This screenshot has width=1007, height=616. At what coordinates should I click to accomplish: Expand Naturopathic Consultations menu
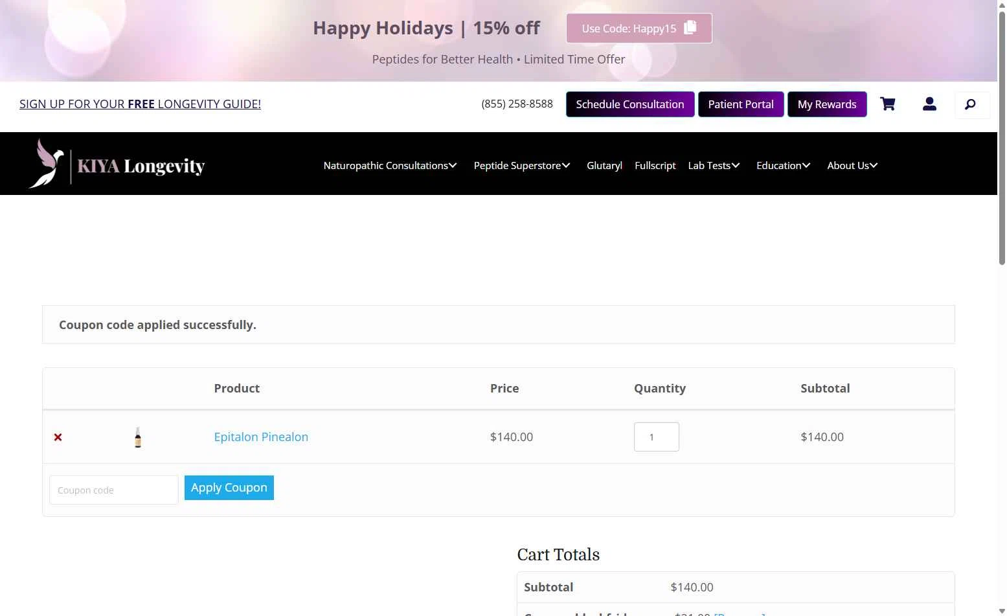pyautogui.click(x=390, y=165)
